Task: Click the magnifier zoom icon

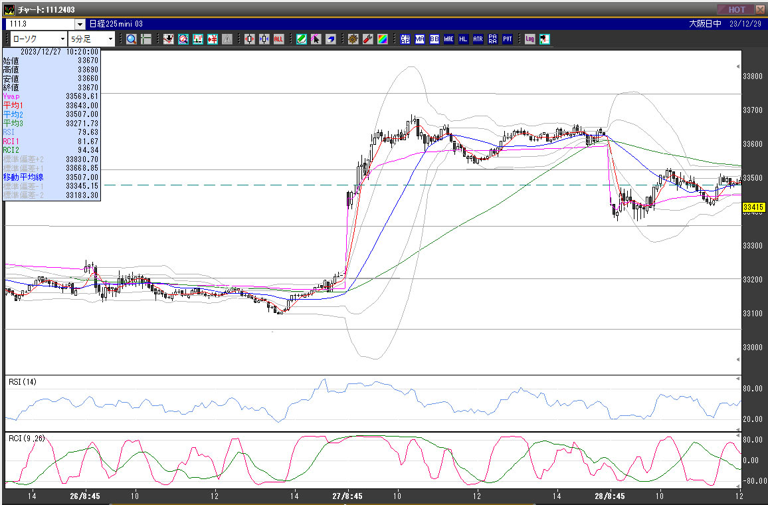Action: point(132,39)
